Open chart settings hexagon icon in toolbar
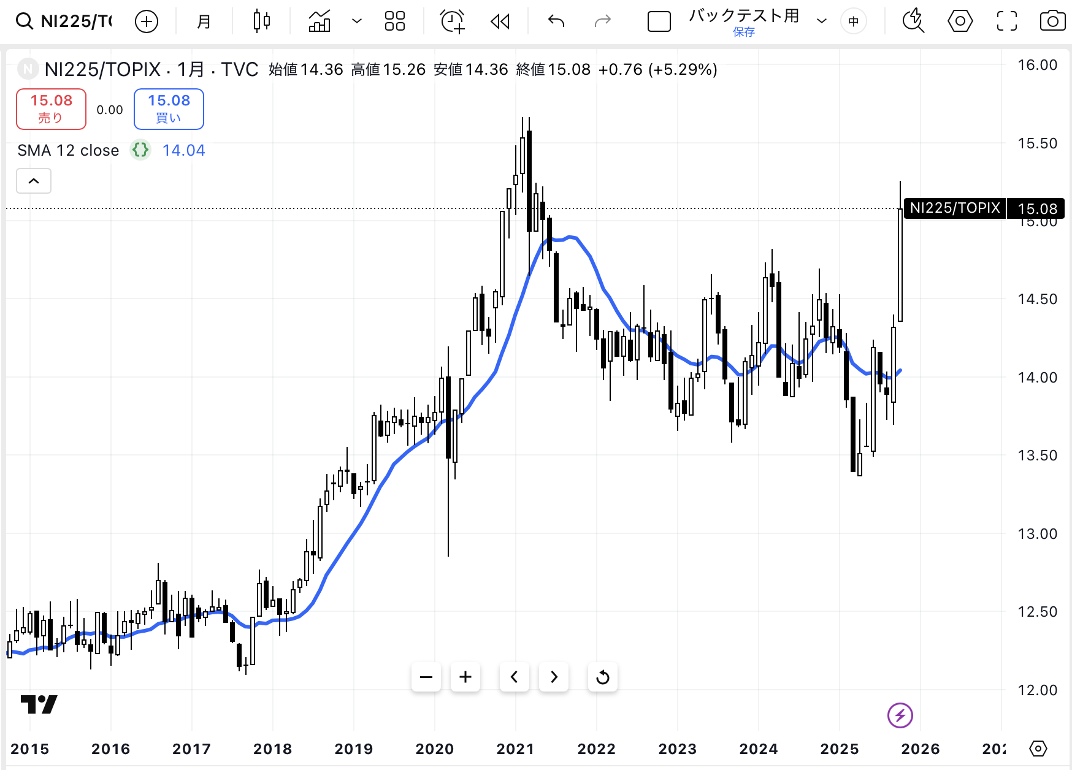Screen dimensions: 1072x770 960,21
